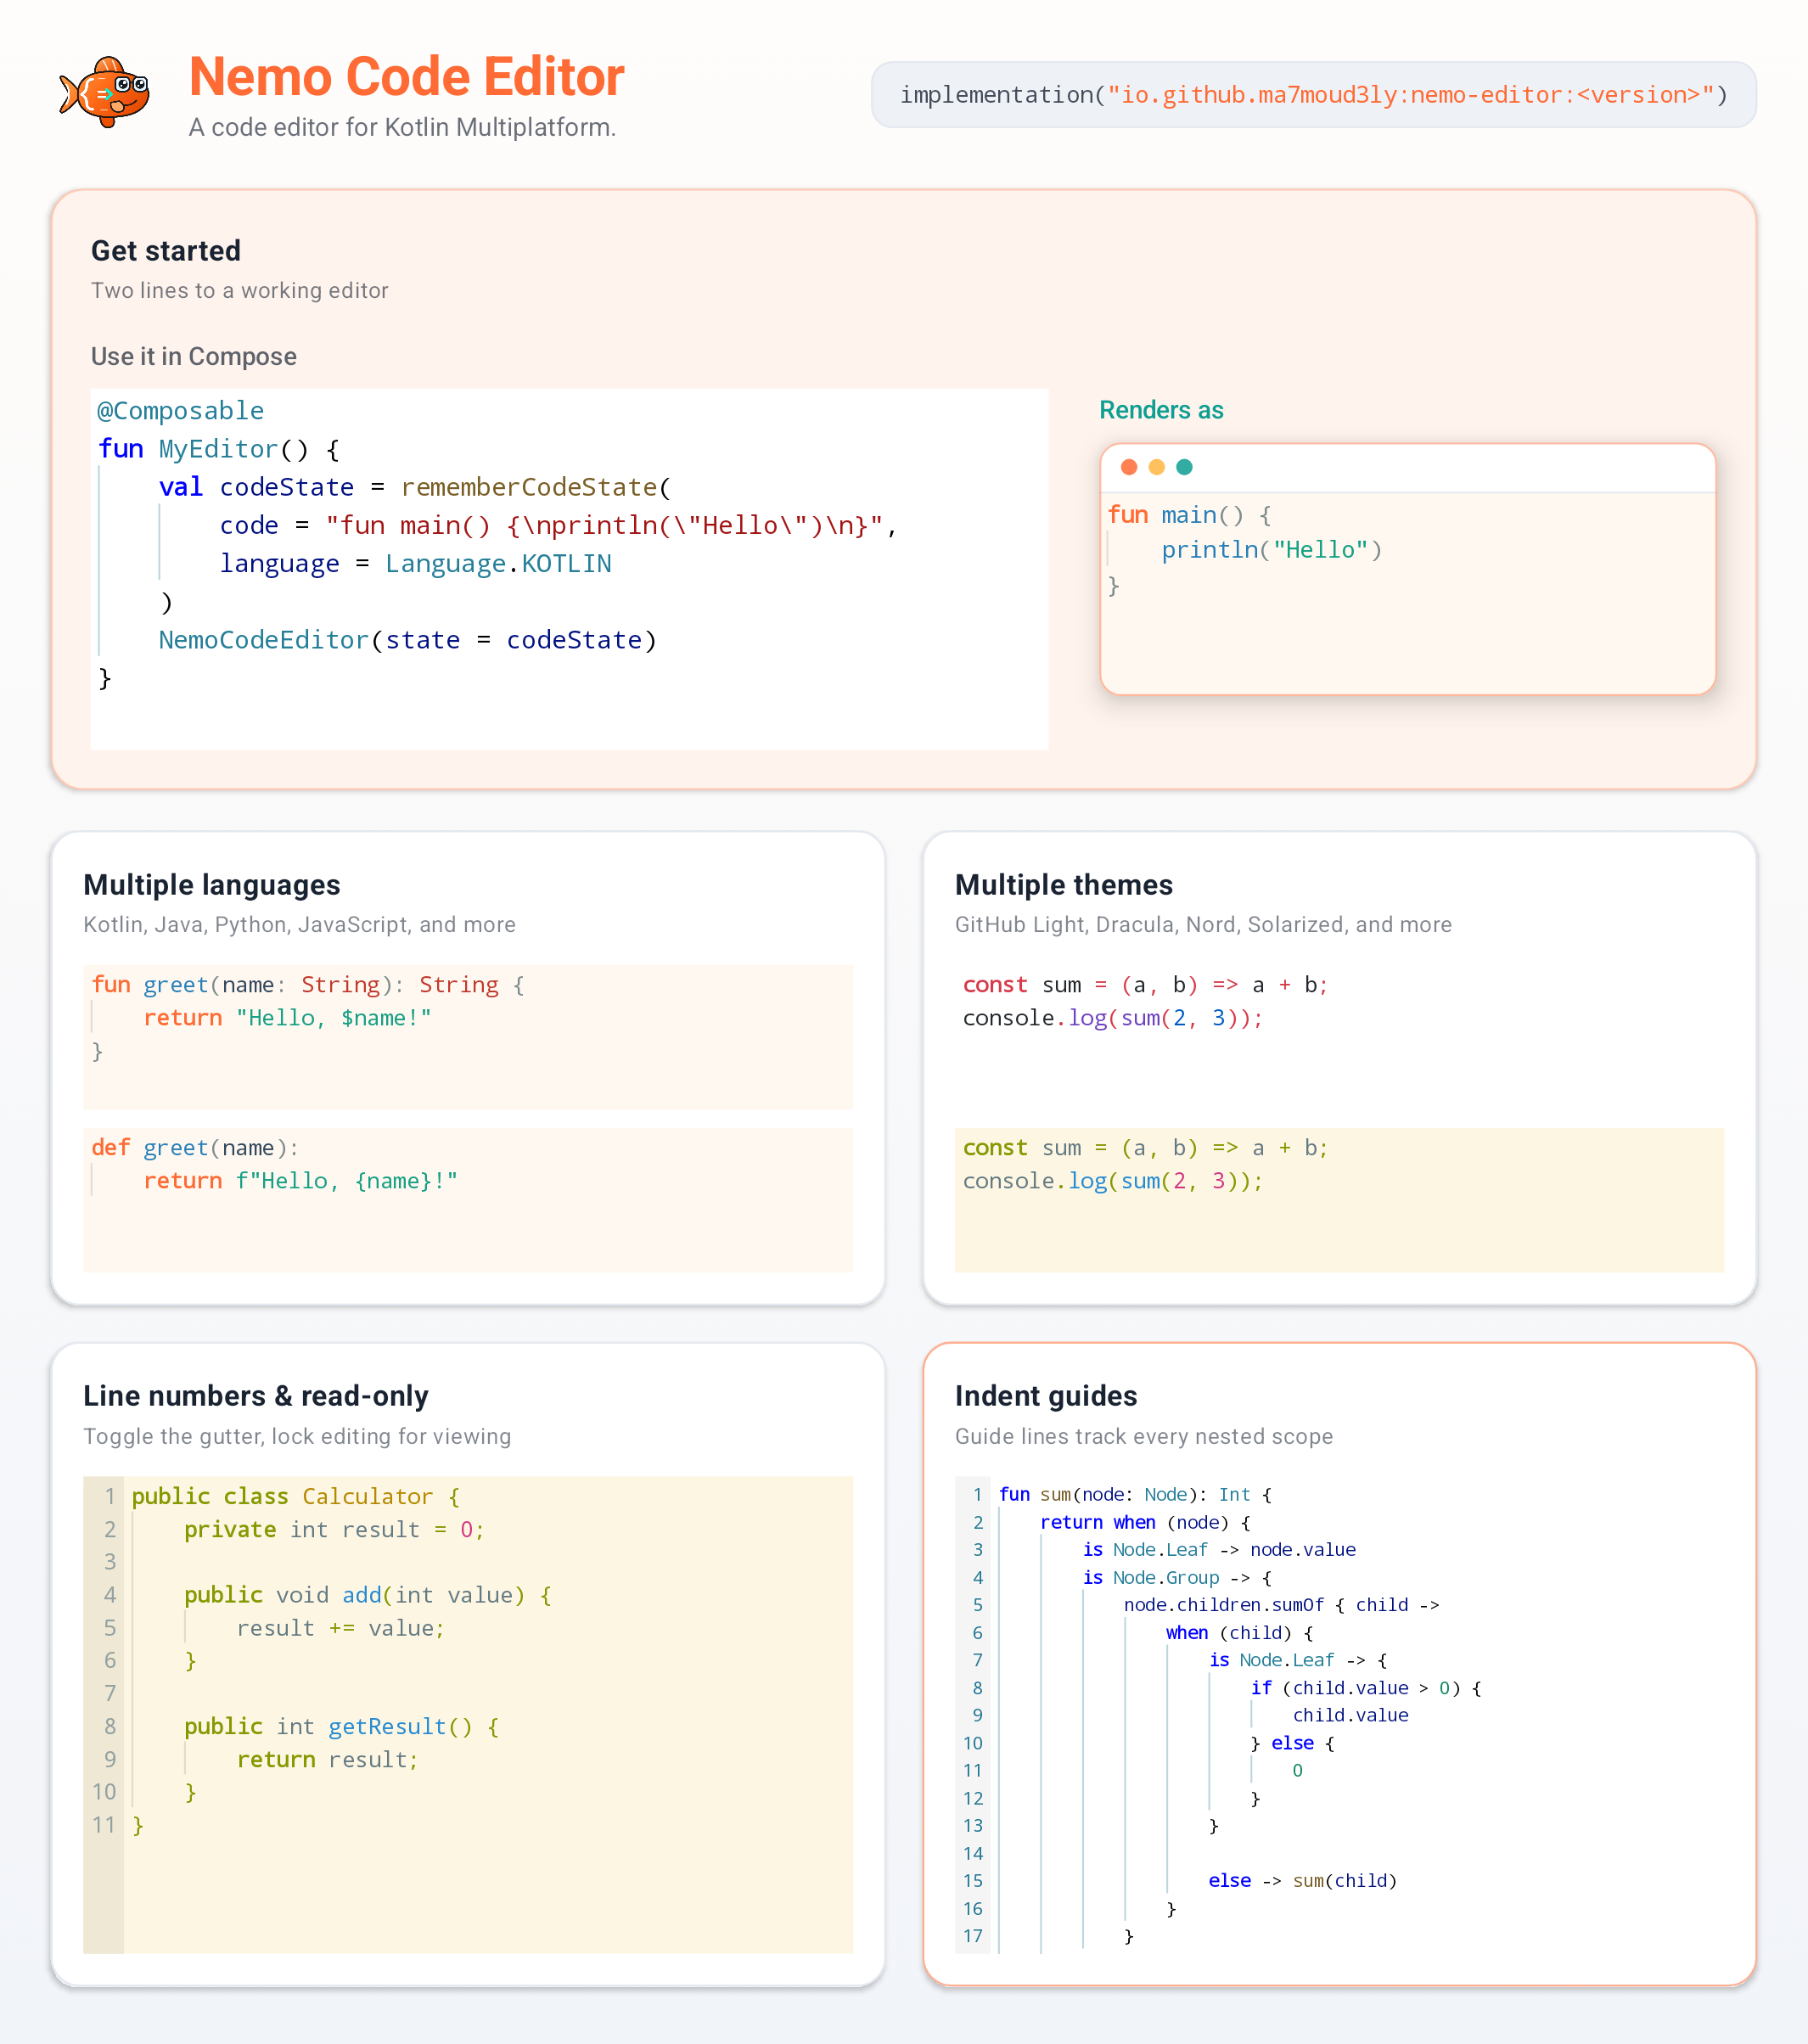The width and height of the screenshot is (1808, 2044).
Task: Click the Nemo fish logo
Action: [105, 93]
